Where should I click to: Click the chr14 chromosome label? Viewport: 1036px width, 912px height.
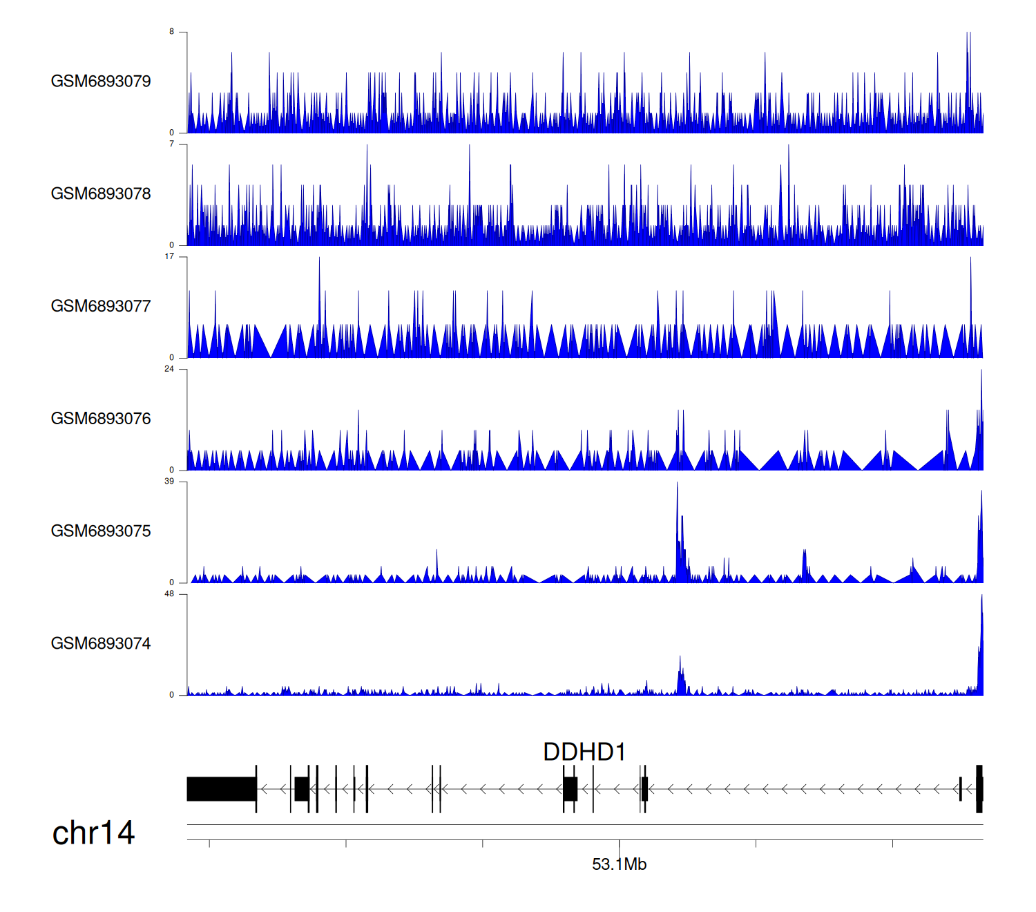(93, 833)
